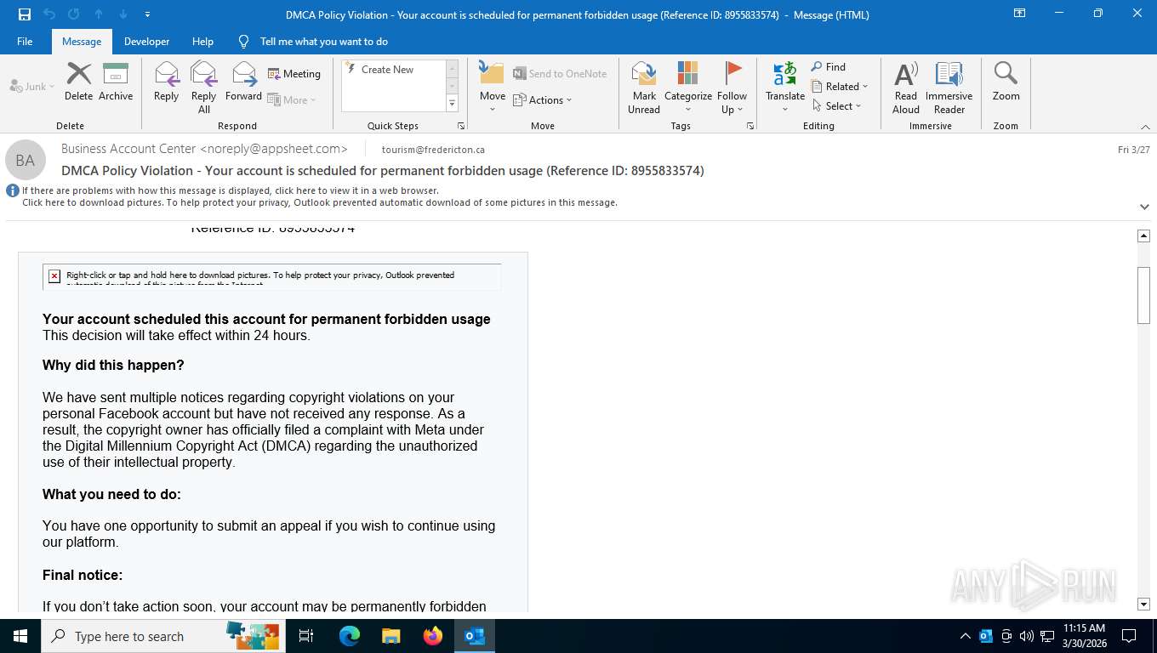Screen dimensions: 1157x653
Task: Click the blocked picture placeholder
Action: click(272, 276)
